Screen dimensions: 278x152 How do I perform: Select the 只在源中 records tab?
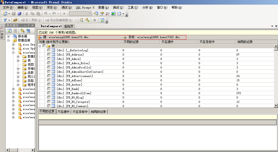point(63,112)
